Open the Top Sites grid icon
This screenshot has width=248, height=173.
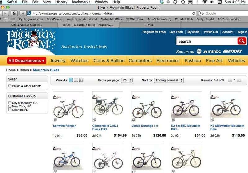pos(13,19)
